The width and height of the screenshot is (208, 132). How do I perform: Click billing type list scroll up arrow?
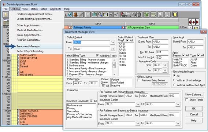point(114,60)
